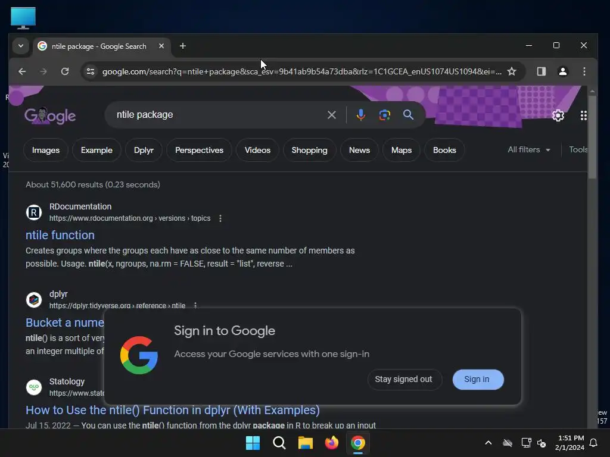
Task: Click the Chrome taskbar icon
Action: click(x=358, y=443)
